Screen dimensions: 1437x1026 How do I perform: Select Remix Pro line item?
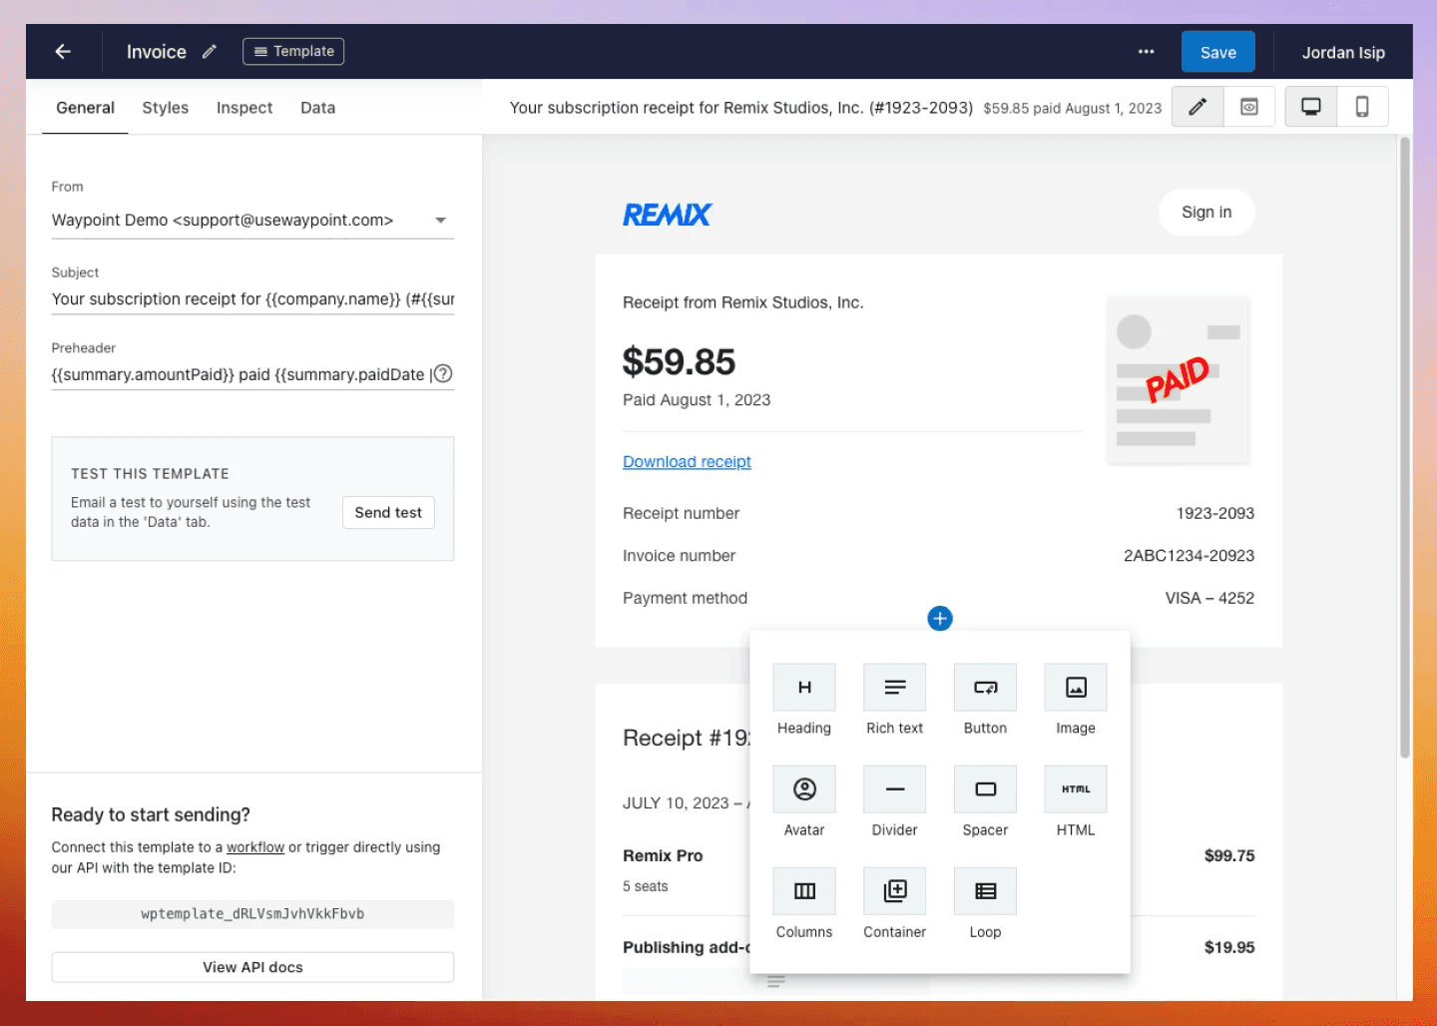point(663,855)
